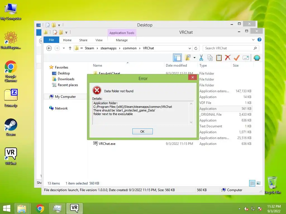
Task: Open the View ribbon tab
Action: coord(99,40)
